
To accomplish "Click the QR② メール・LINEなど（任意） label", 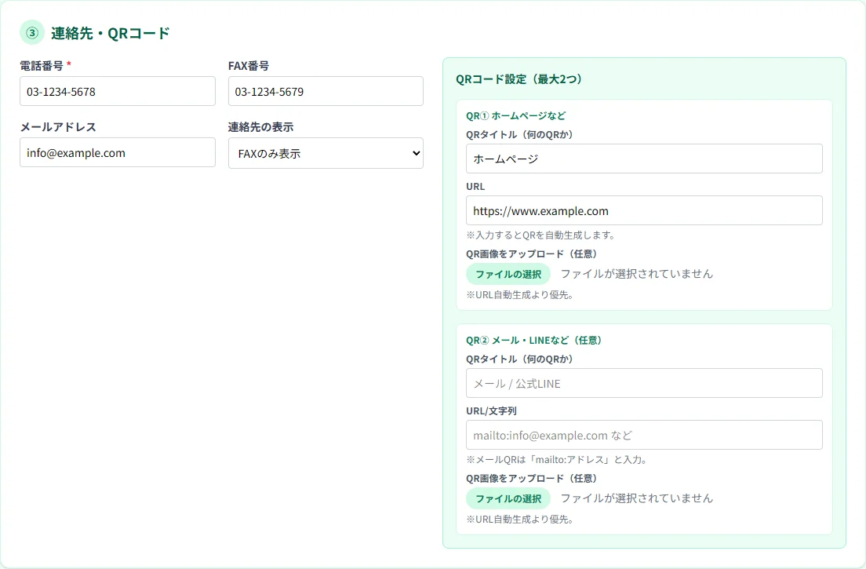I will (x=533, y=341).
